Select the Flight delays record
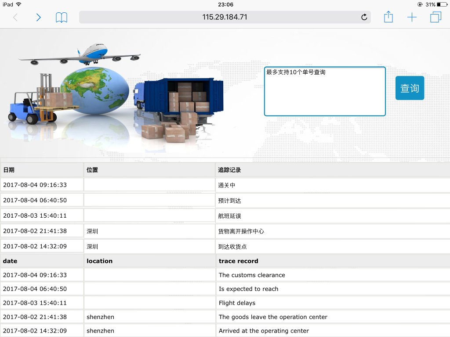 (x=237, y=303)
